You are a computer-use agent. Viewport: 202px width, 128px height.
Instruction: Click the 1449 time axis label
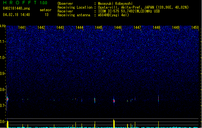coord(176,28)
